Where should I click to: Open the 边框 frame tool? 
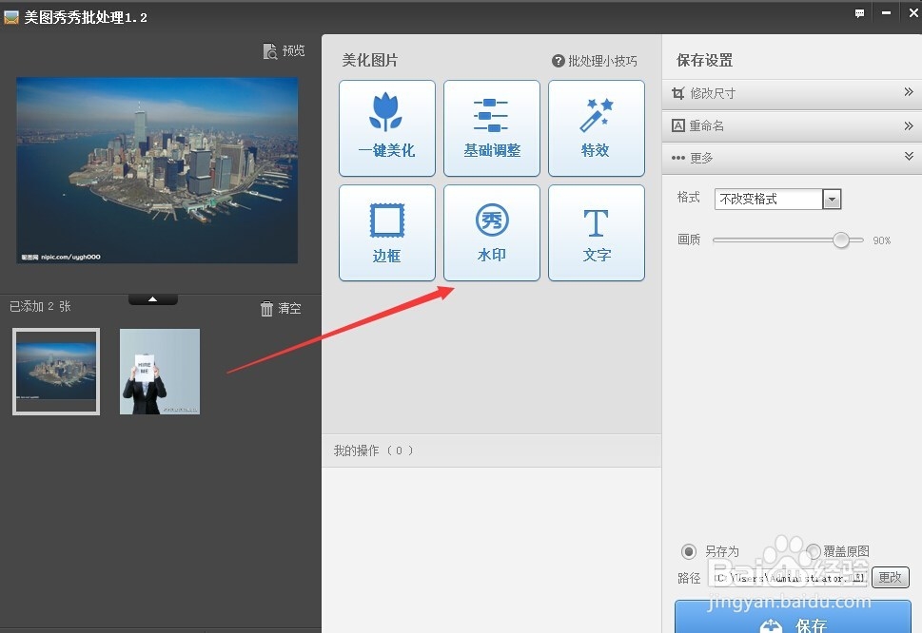coord(386,233)
